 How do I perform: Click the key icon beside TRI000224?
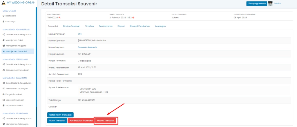(x=59, y=17)
